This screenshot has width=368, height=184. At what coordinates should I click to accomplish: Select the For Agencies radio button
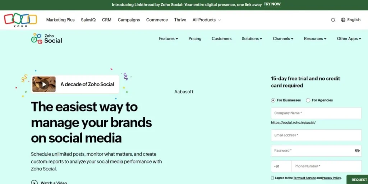308,100
